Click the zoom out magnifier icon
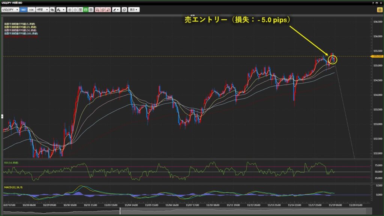 pos(75,9)
